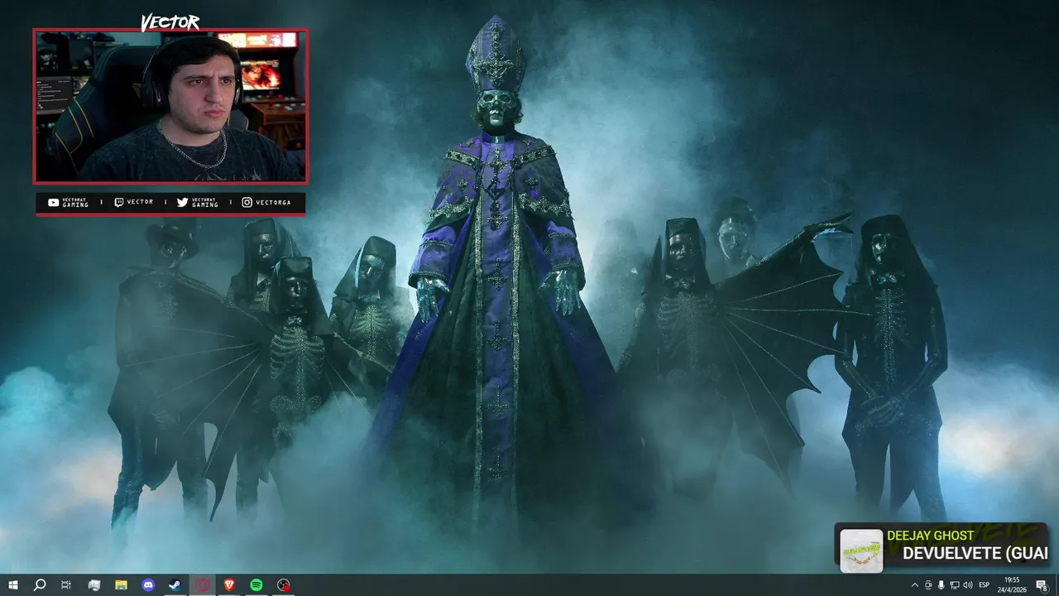Viewport: 1059px width, 596px height.
Task: Launch Discord from the taskbar
Action: [148, 585]
